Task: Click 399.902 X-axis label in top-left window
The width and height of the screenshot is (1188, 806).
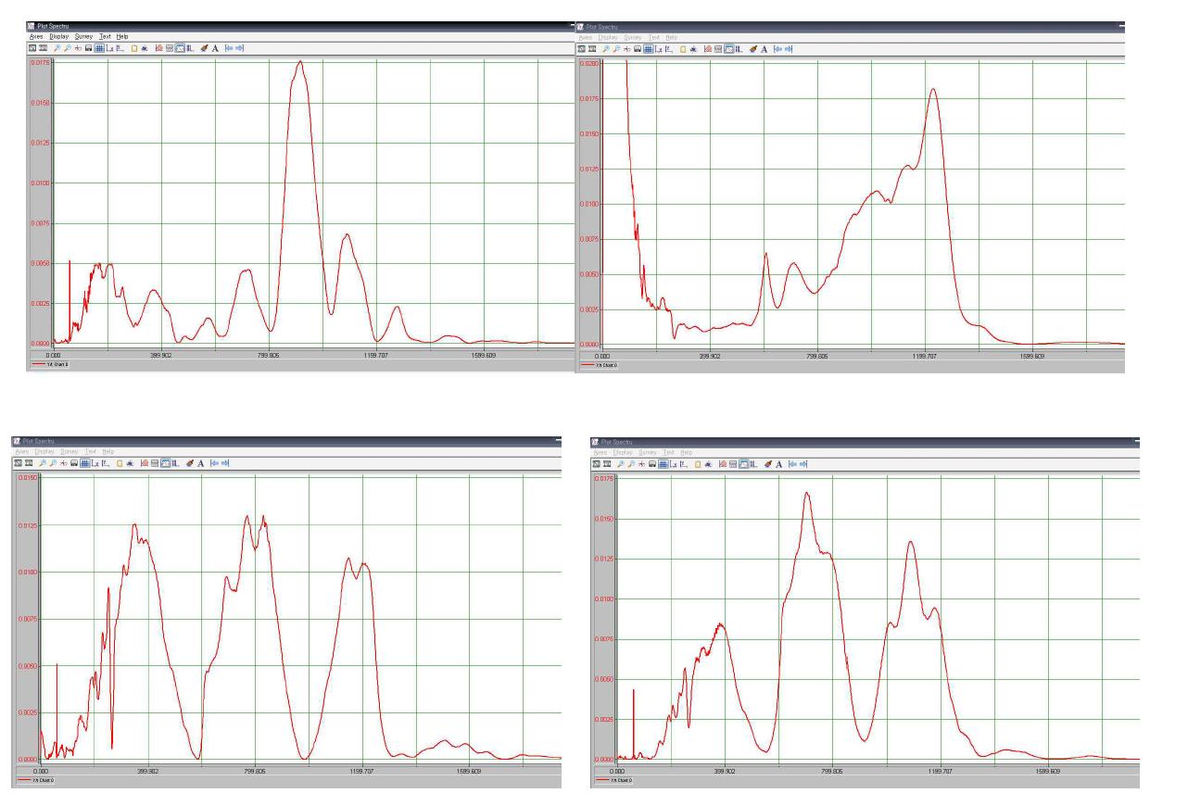Action: 161,355
